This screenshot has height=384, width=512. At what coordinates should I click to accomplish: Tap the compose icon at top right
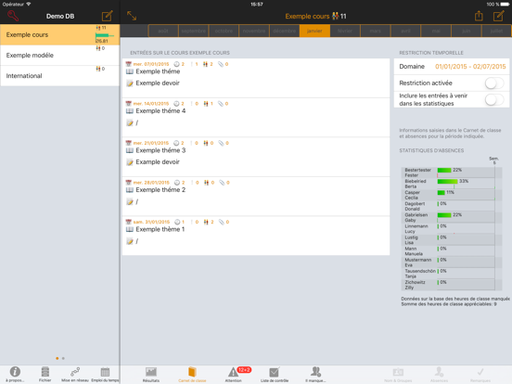[x=499, y=16]
